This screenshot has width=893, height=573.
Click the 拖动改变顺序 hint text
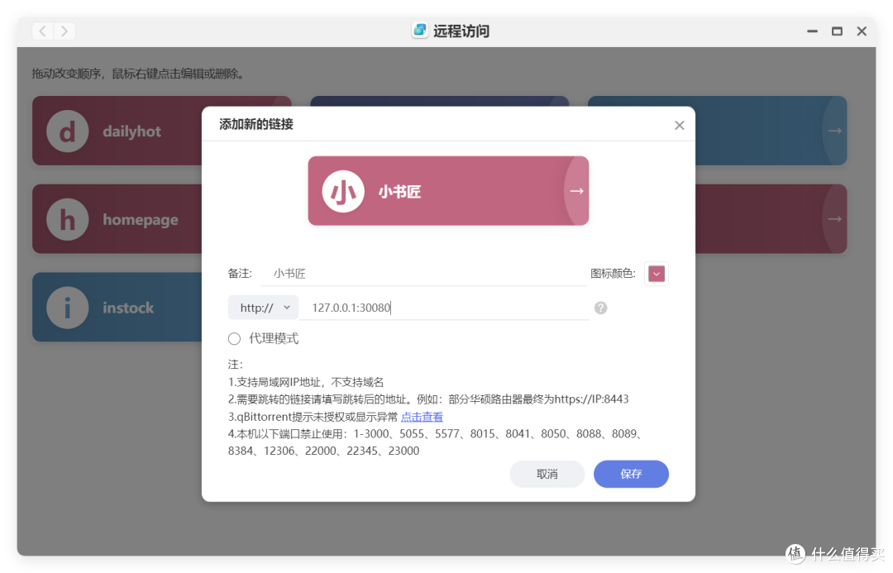(138, 74)
